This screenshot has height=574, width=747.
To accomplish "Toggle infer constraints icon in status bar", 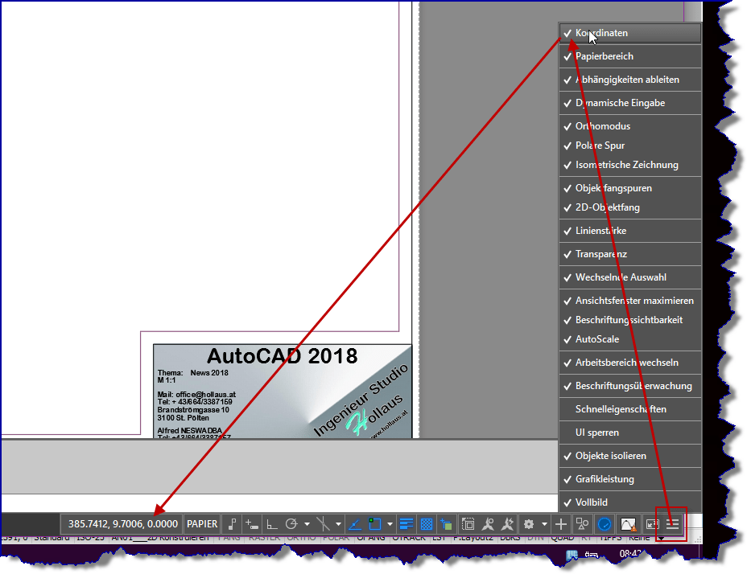I will point(232,524).
